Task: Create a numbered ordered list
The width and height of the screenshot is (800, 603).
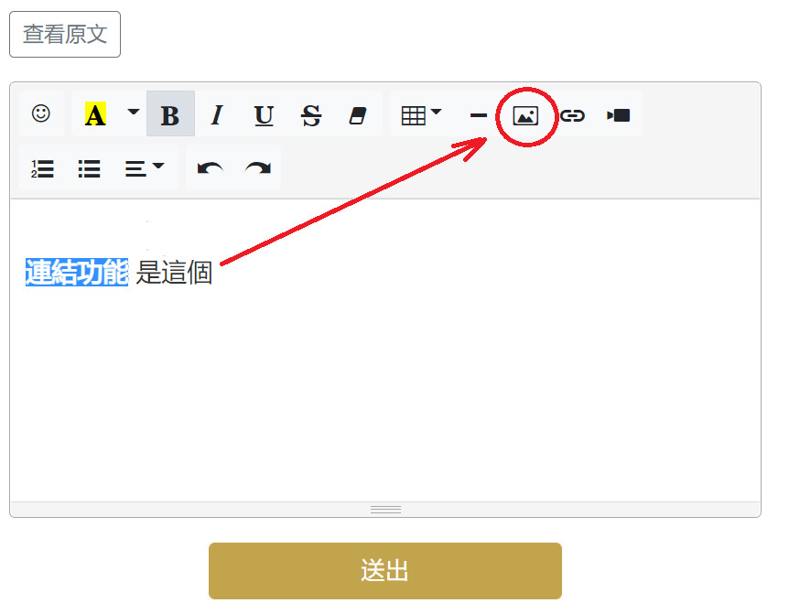Action: point(42,168)
